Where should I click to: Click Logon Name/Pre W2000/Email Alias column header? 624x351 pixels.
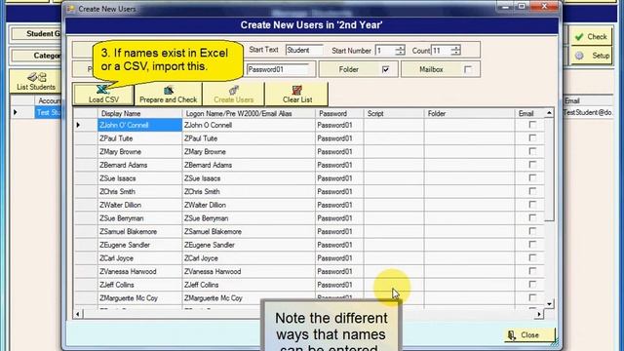[249, 113]
